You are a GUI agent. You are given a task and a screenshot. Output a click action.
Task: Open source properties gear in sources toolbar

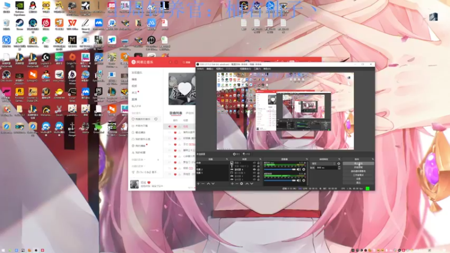(x=241, y=184)
